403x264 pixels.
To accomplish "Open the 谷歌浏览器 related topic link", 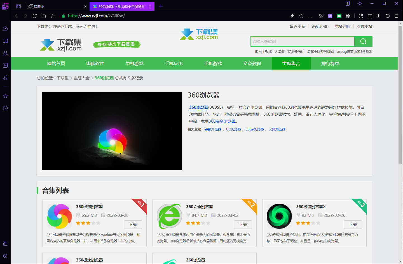I will pyautogui.click(x=213, y=129).
